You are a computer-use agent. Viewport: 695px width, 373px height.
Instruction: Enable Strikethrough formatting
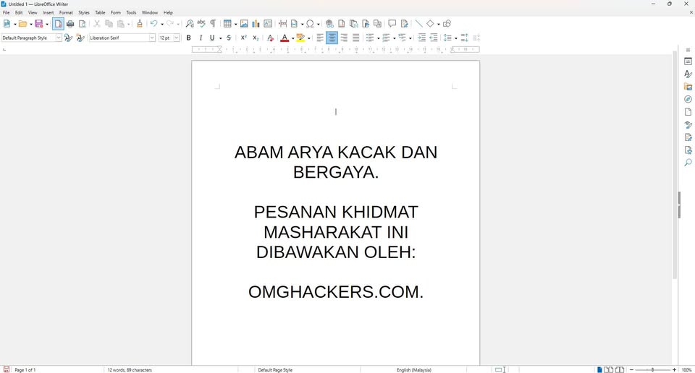(x=229, y=38)
